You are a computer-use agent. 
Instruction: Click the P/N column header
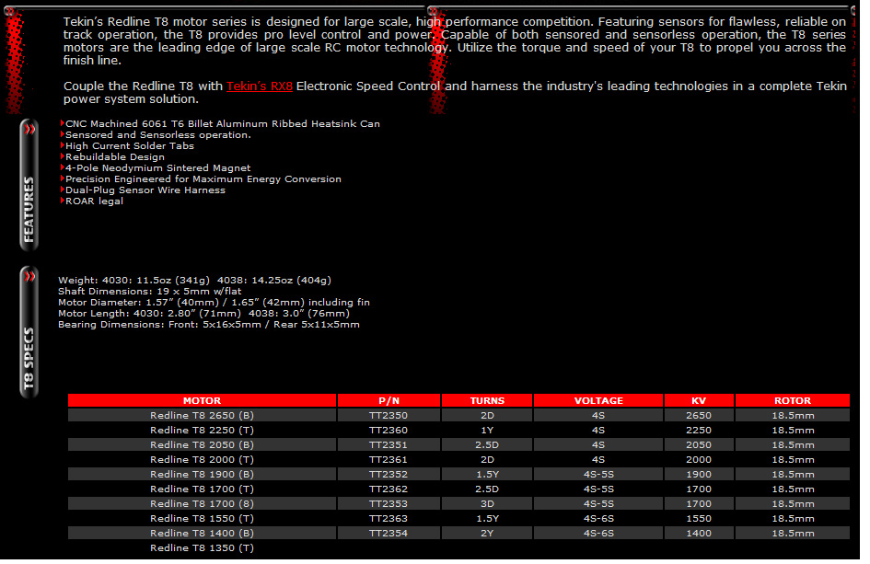389,400
